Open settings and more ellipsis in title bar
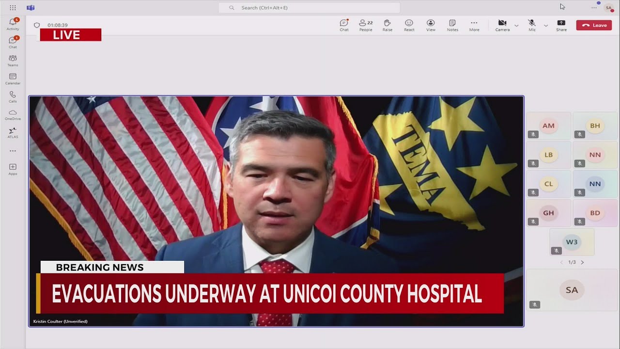The width and height of the screenshot is (620, 349). click(x=594, y=8)
